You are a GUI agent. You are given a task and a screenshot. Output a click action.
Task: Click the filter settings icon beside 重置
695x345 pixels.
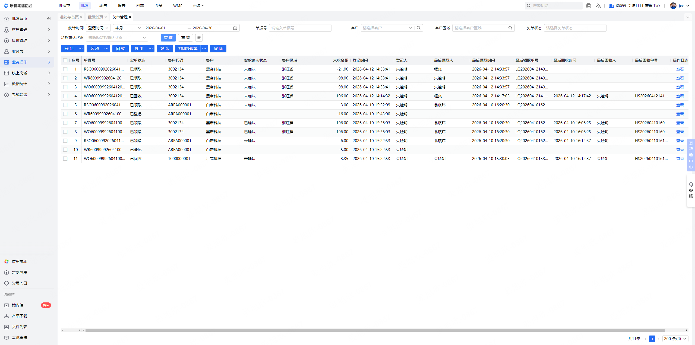coord(199,38)
